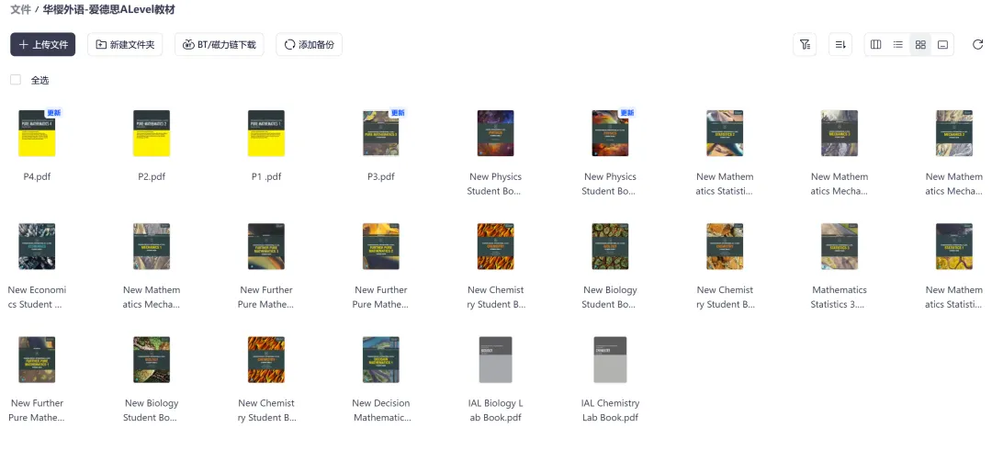This screenshot has width=992, height=450.
Task: Select the grid view layout icon
Action: click(920, 44)
